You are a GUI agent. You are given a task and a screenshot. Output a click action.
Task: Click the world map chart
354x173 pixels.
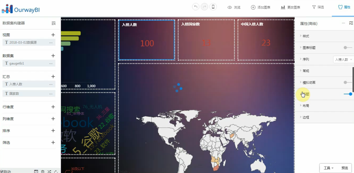206,118
